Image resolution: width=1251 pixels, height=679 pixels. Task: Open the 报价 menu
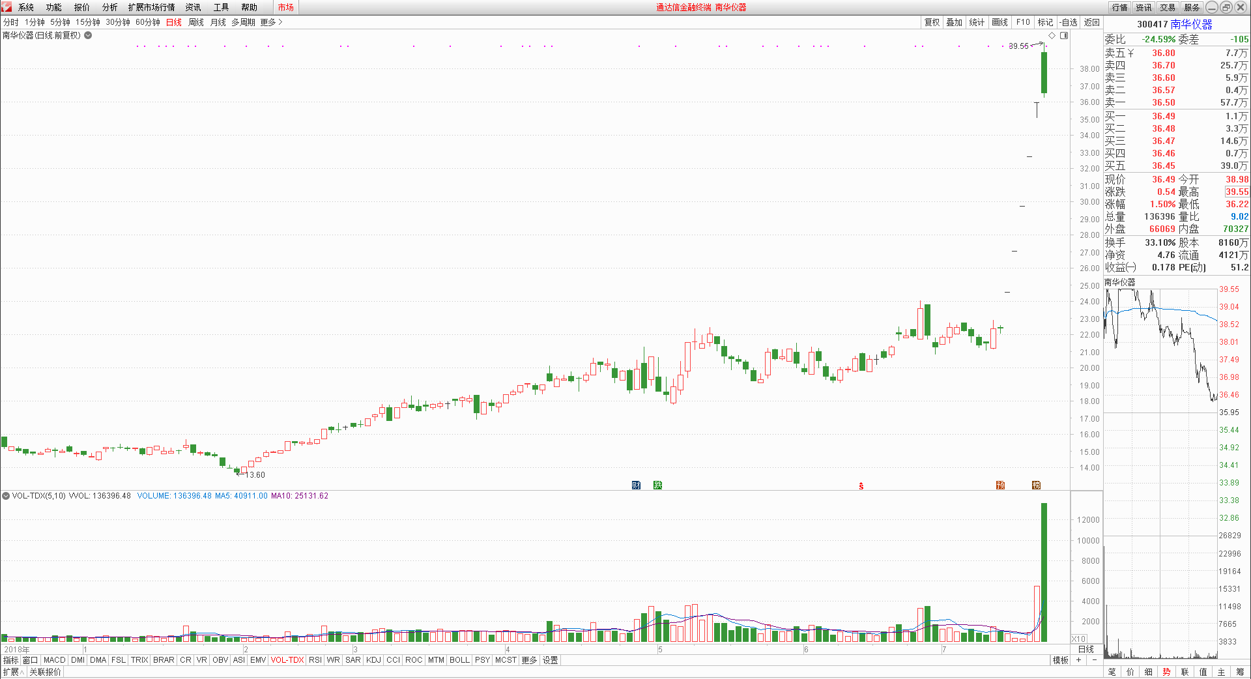coord(82,7)
